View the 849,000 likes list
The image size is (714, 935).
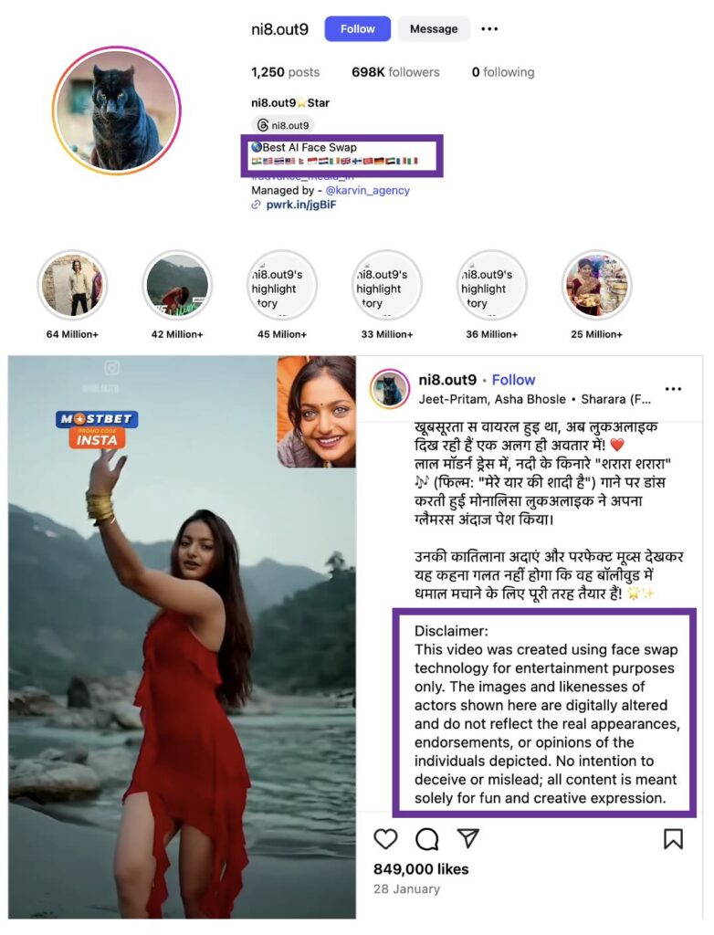pos(421,869)
